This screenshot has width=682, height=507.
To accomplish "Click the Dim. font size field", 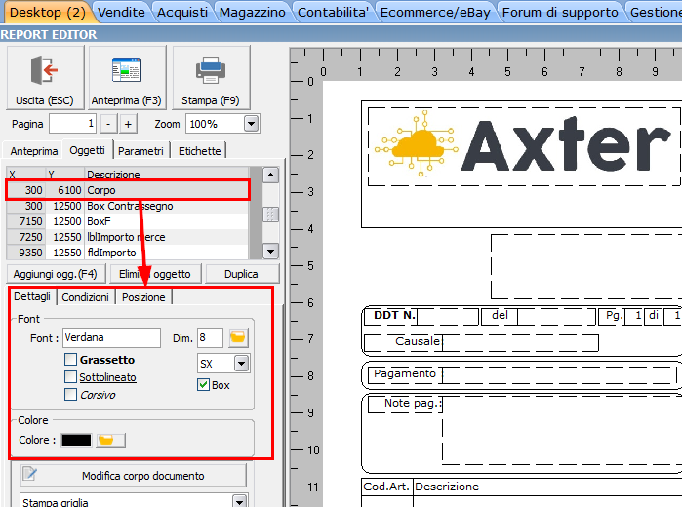I will coord(210,338).
